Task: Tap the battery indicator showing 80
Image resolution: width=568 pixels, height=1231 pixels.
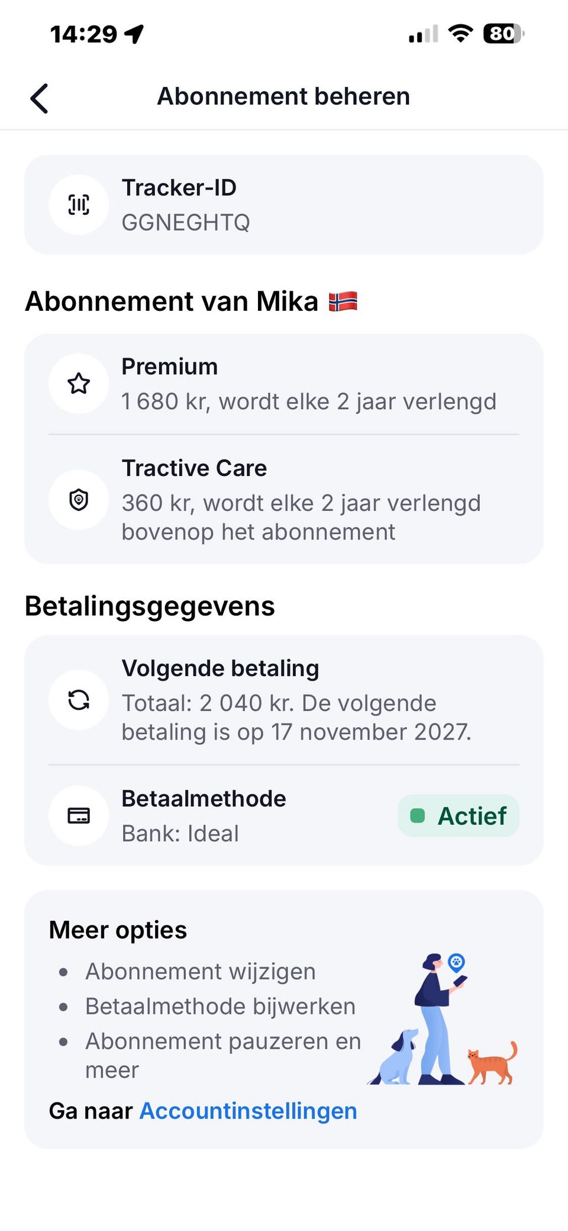Action: click(x=504, y=34)
